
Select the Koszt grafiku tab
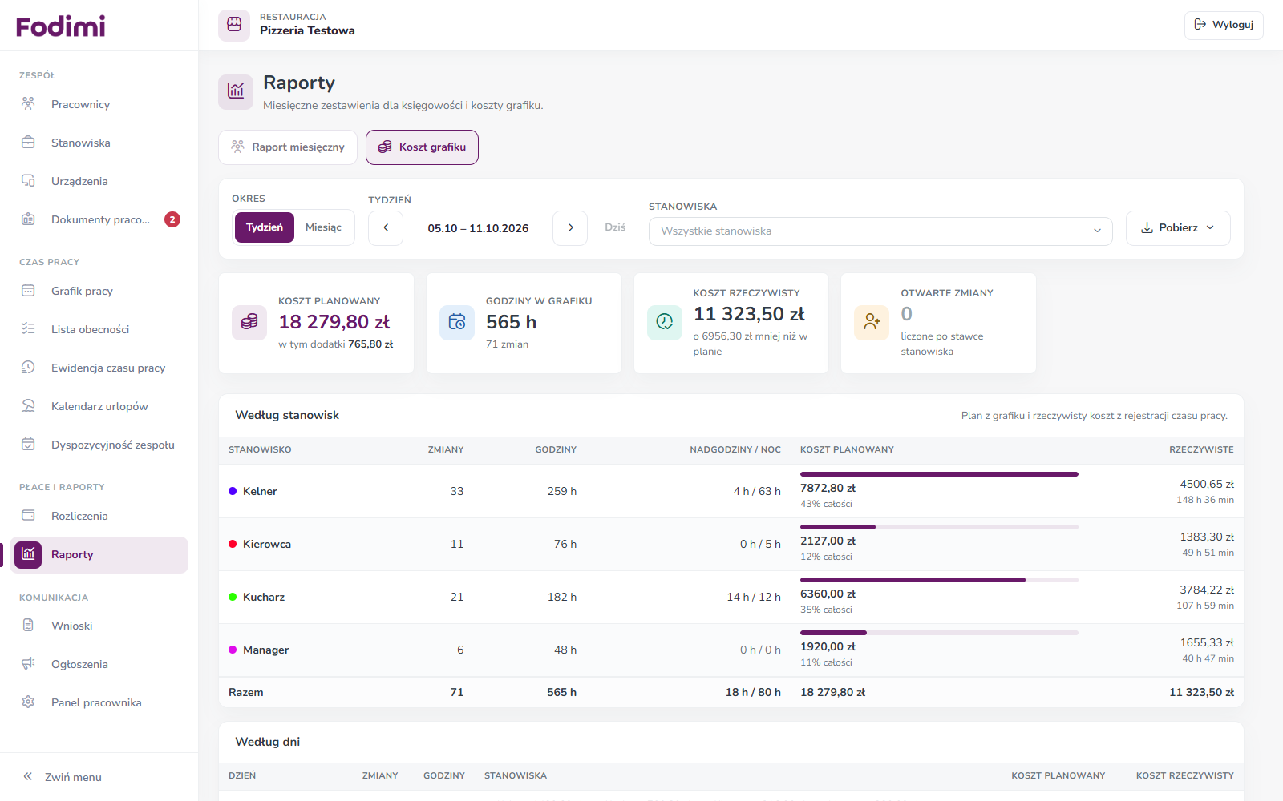pyautogui.click(x=422, y=147)
